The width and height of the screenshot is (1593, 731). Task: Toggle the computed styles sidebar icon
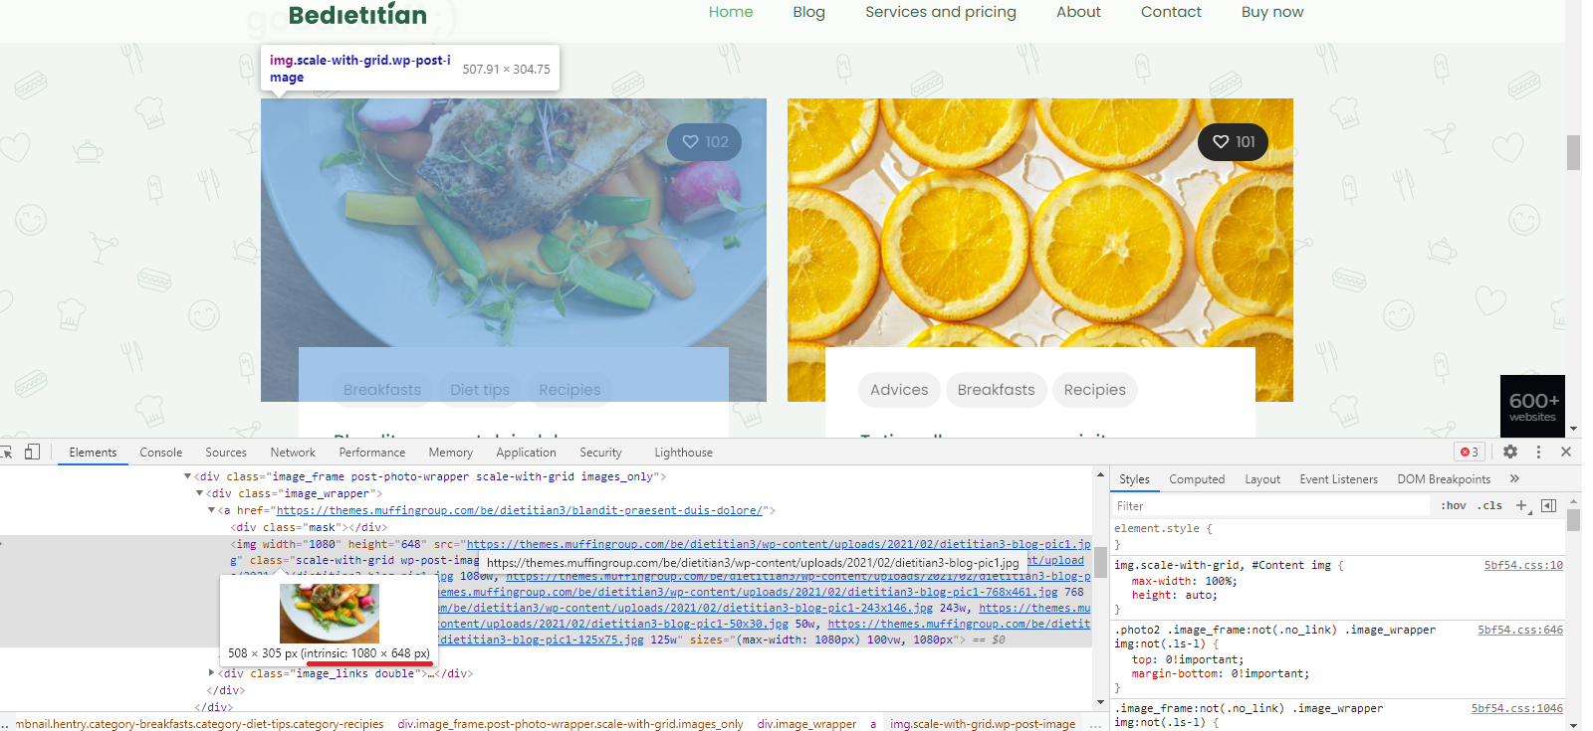click(x=1548, y=505)
